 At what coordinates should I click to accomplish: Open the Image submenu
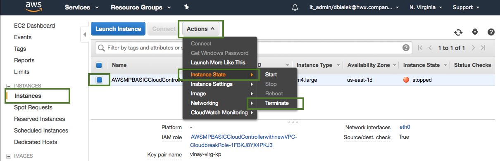click(x=220, y=94)
